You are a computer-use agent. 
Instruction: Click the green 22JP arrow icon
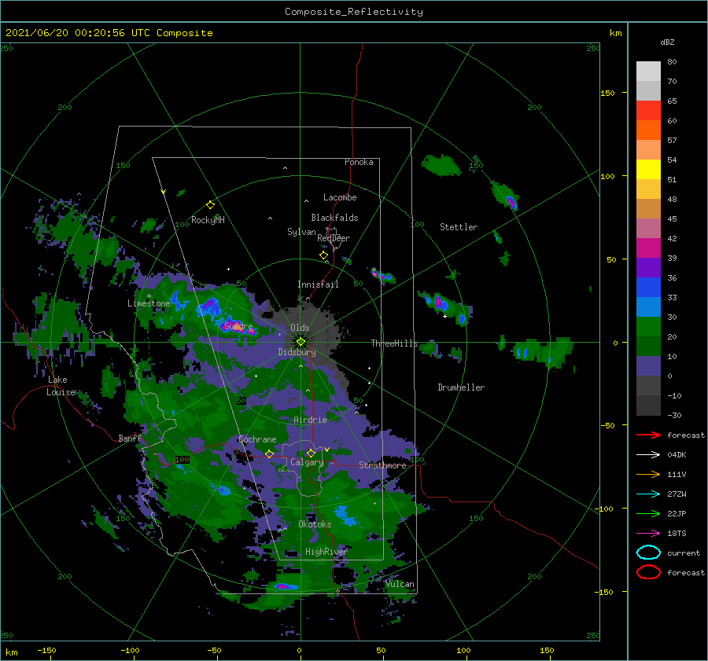pyautogui.click(x=648, y=513)
